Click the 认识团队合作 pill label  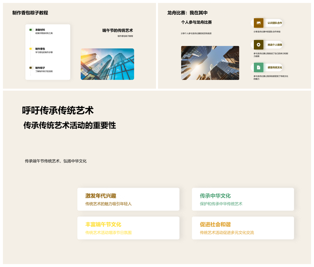(274, 23)
